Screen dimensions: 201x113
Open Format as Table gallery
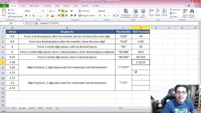click(135, 13)
